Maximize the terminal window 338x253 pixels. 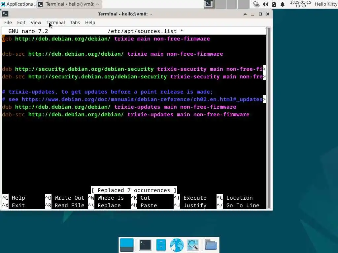260,14
